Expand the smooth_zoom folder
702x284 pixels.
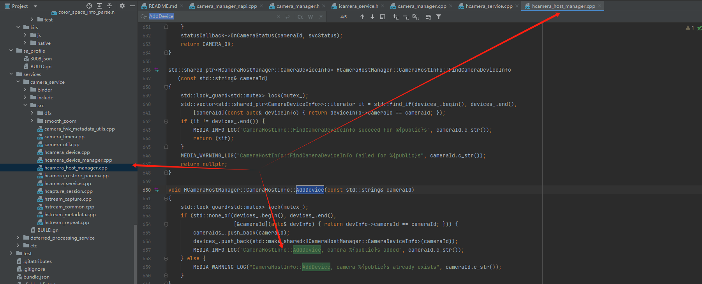(x=32, y=121)
